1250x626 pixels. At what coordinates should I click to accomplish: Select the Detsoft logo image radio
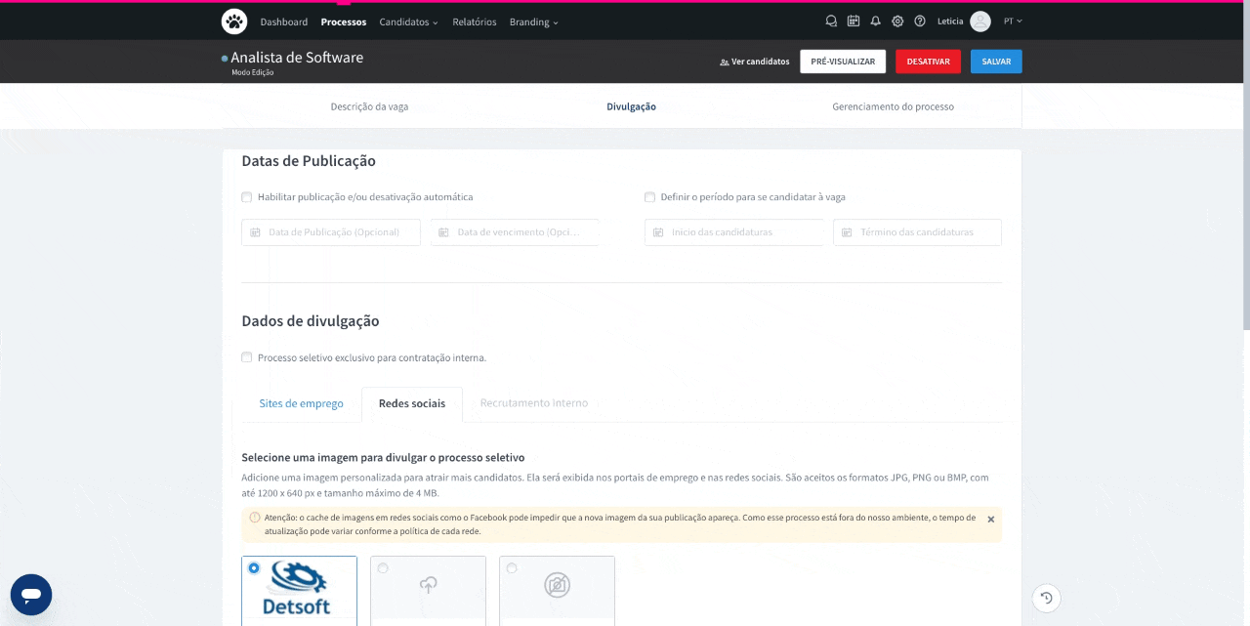click(255, 567)
